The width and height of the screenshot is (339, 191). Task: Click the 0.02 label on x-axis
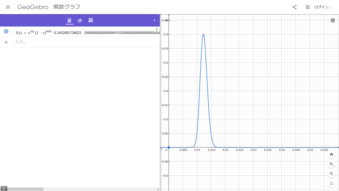pyautogui.click(x=225, y=150)
